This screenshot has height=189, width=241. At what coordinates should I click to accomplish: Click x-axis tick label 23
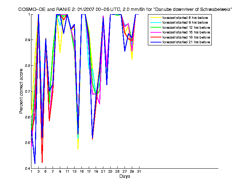(x=110, y=172)
